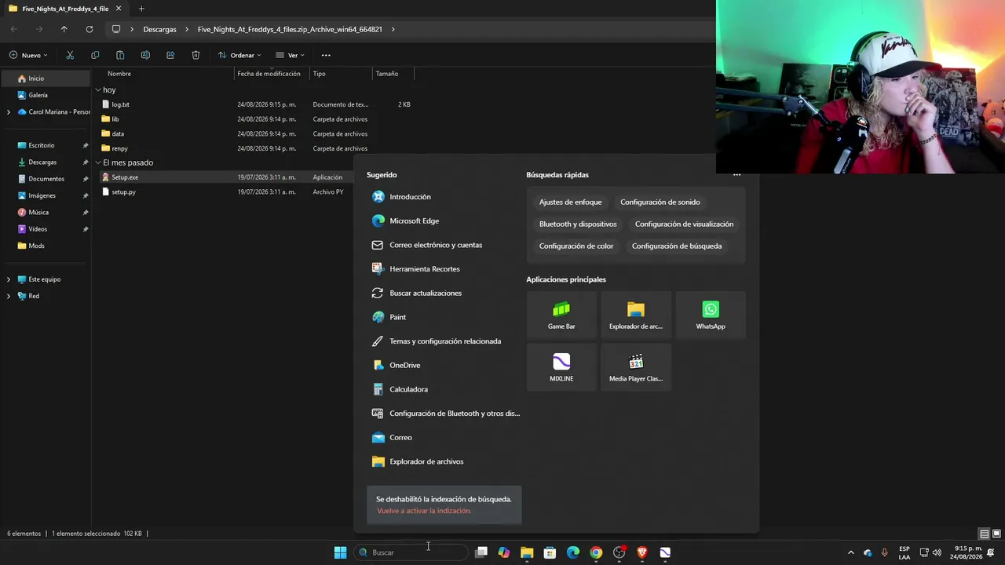Open Brave browser from the taskbar

click(x=642, y=552)
